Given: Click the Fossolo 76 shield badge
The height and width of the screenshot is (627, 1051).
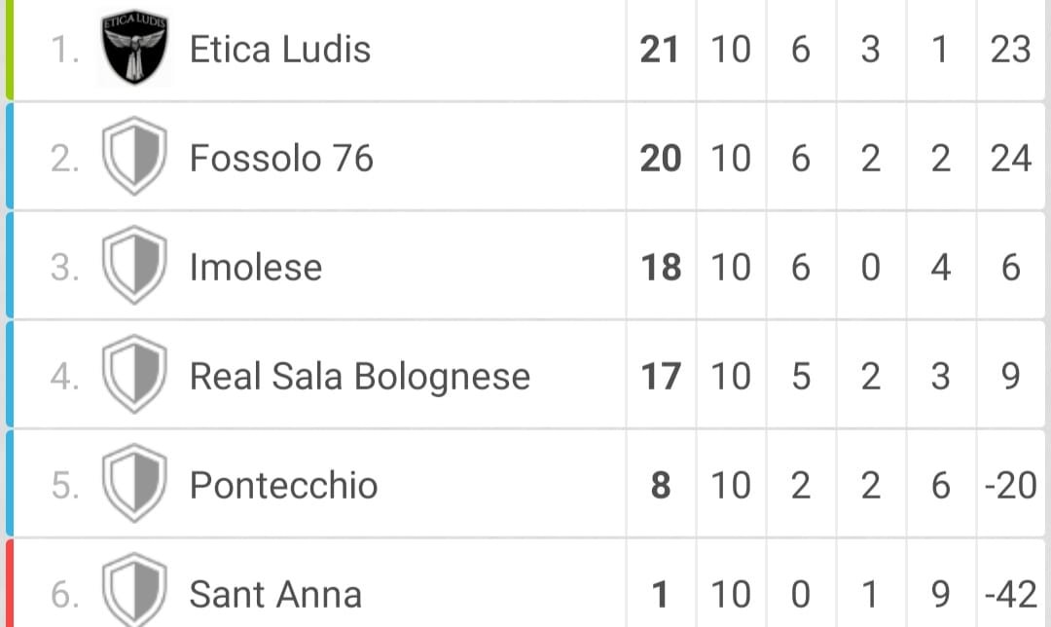Looking at the screenshot, I should tap(134, 156).
